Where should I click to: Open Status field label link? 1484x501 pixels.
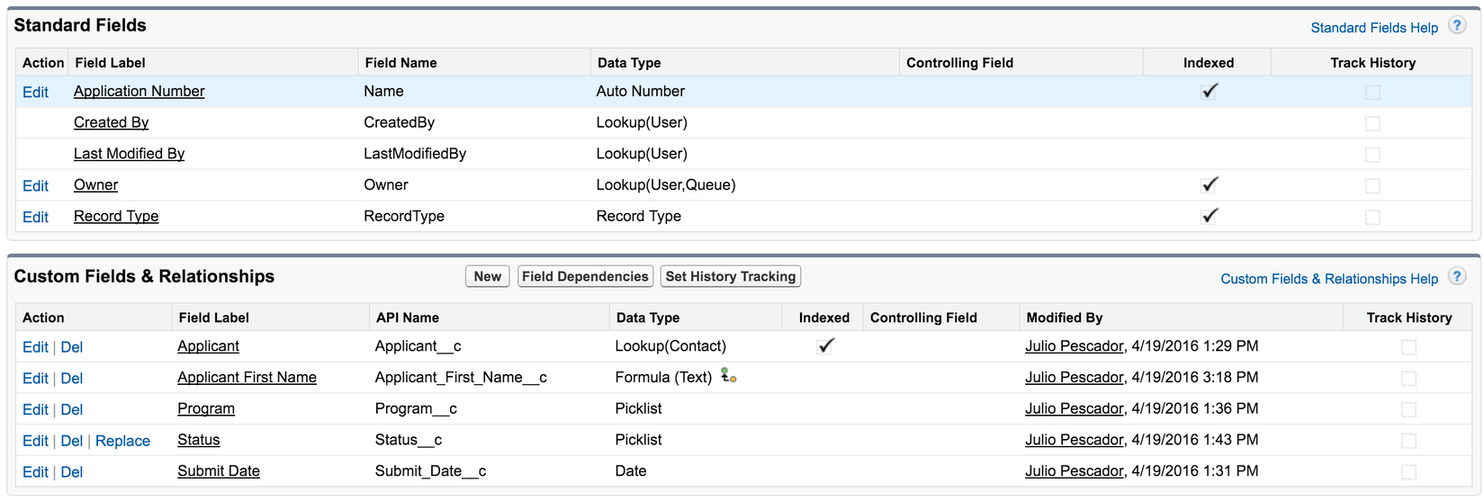tap(198, 440)
